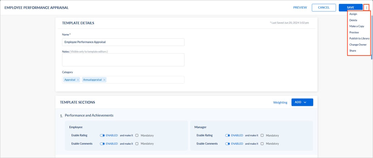This screenshot has width=373, height=158.
Task: Select Publish to Library option
Action: [359, 39]
